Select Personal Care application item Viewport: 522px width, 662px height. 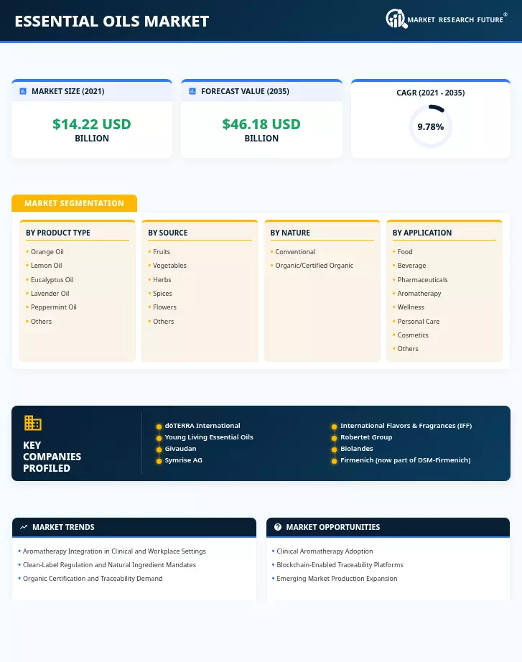(418, 321)
